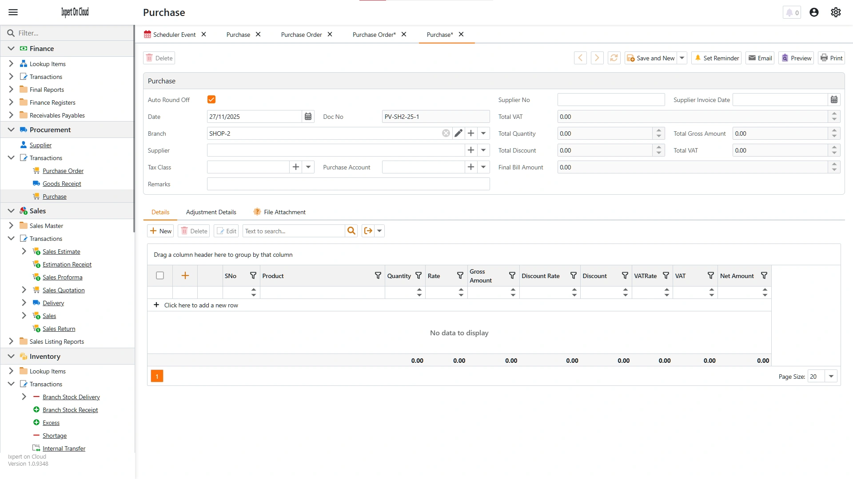Screen dimensions: 853x479
Task: Enable the Auto Round Off checkbox
Action: click(x=211, y=99)
